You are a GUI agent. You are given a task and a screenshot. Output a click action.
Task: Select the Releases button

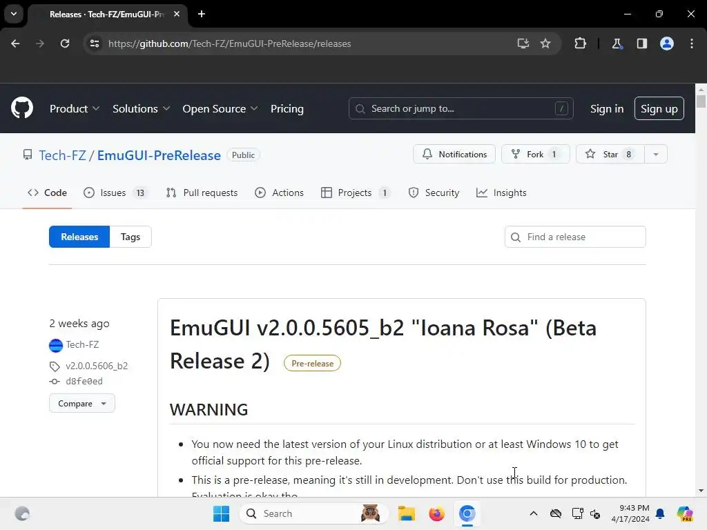(x=79, y=237)
